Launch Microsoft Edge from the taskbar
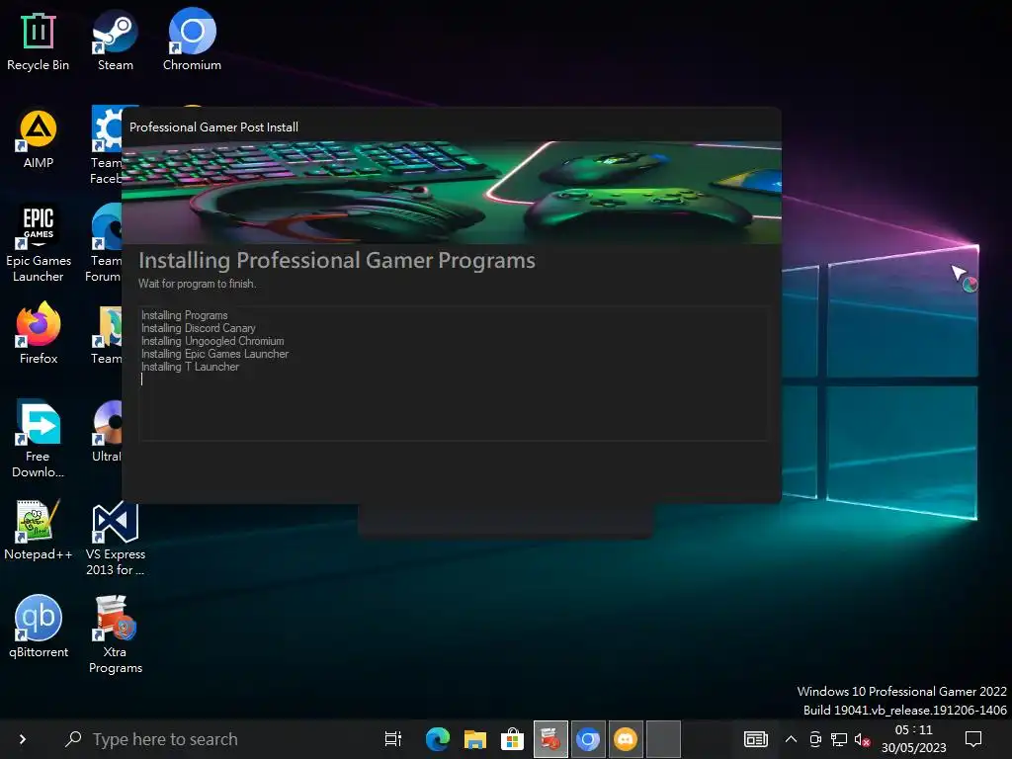The height and width of the screenshot is (759, 1012). 438,739
